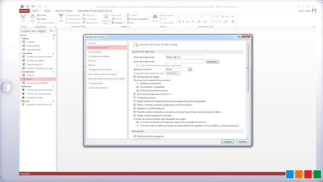Open the Selección filter dropdown
This screenshot has height=182, width=323.
pyautogui.click(x=90, y=15)
